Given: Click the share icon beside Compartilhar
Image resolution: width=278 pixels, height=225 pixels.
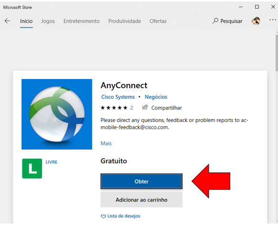Looking at the screenshot, I should tap(145, 107).
